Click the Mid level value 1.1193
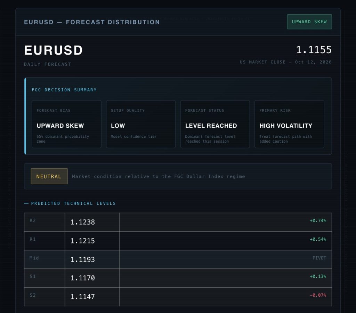This screenshot has height=313, width=356. tap(83, 259)
